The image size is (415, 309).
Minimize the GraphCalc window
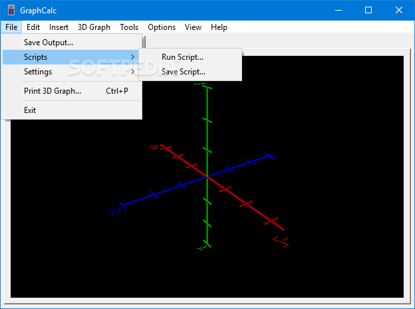(x=339, y=11)
